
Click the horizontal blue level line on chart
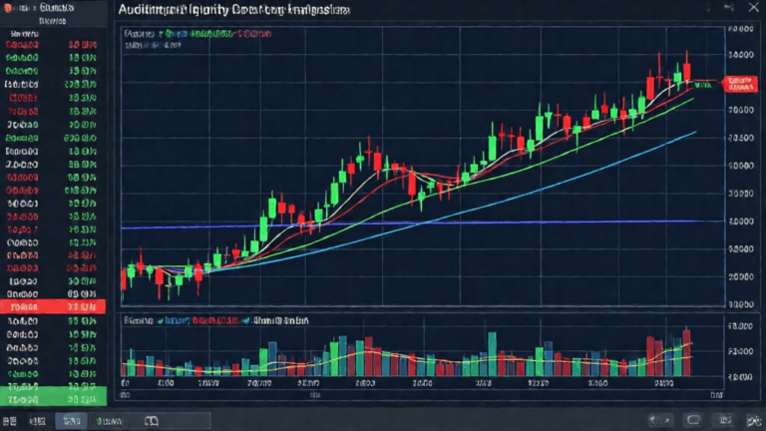410,223
